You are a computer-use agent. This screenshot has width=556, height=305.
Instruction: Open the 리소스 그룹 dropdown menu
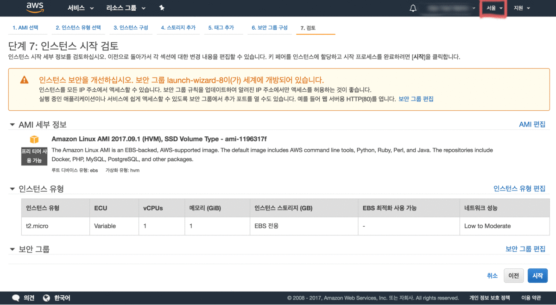tap(126, 8)
